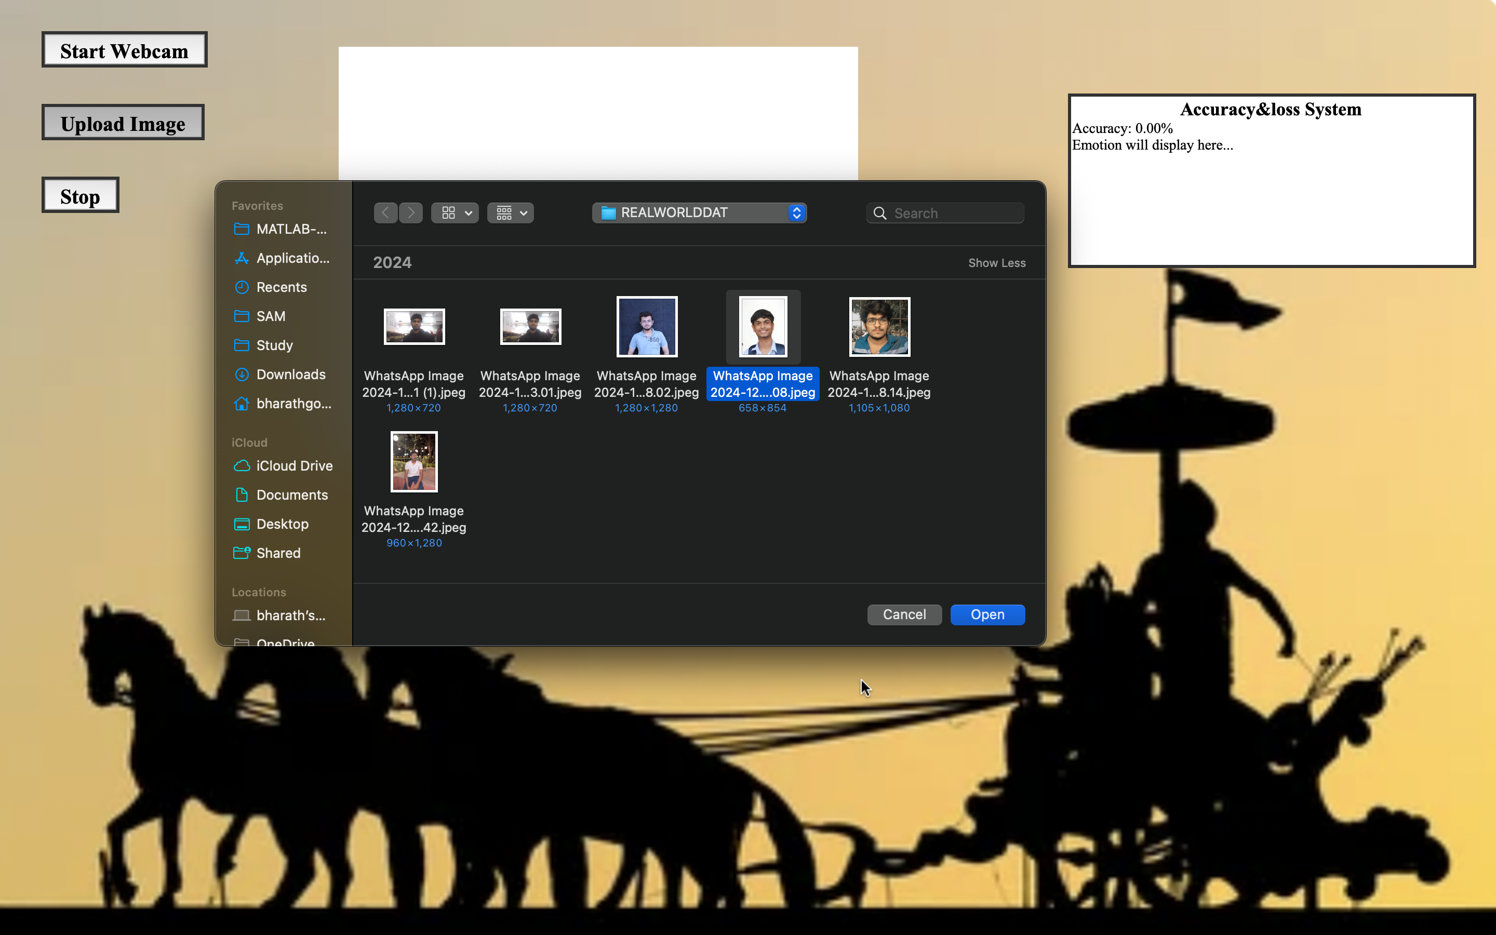Go back with the left chevron

click(385, 213)
